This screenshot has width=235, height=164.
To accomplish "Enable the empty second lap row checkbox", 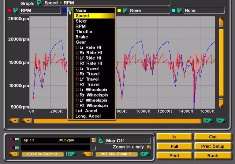I will coord(94,148).
